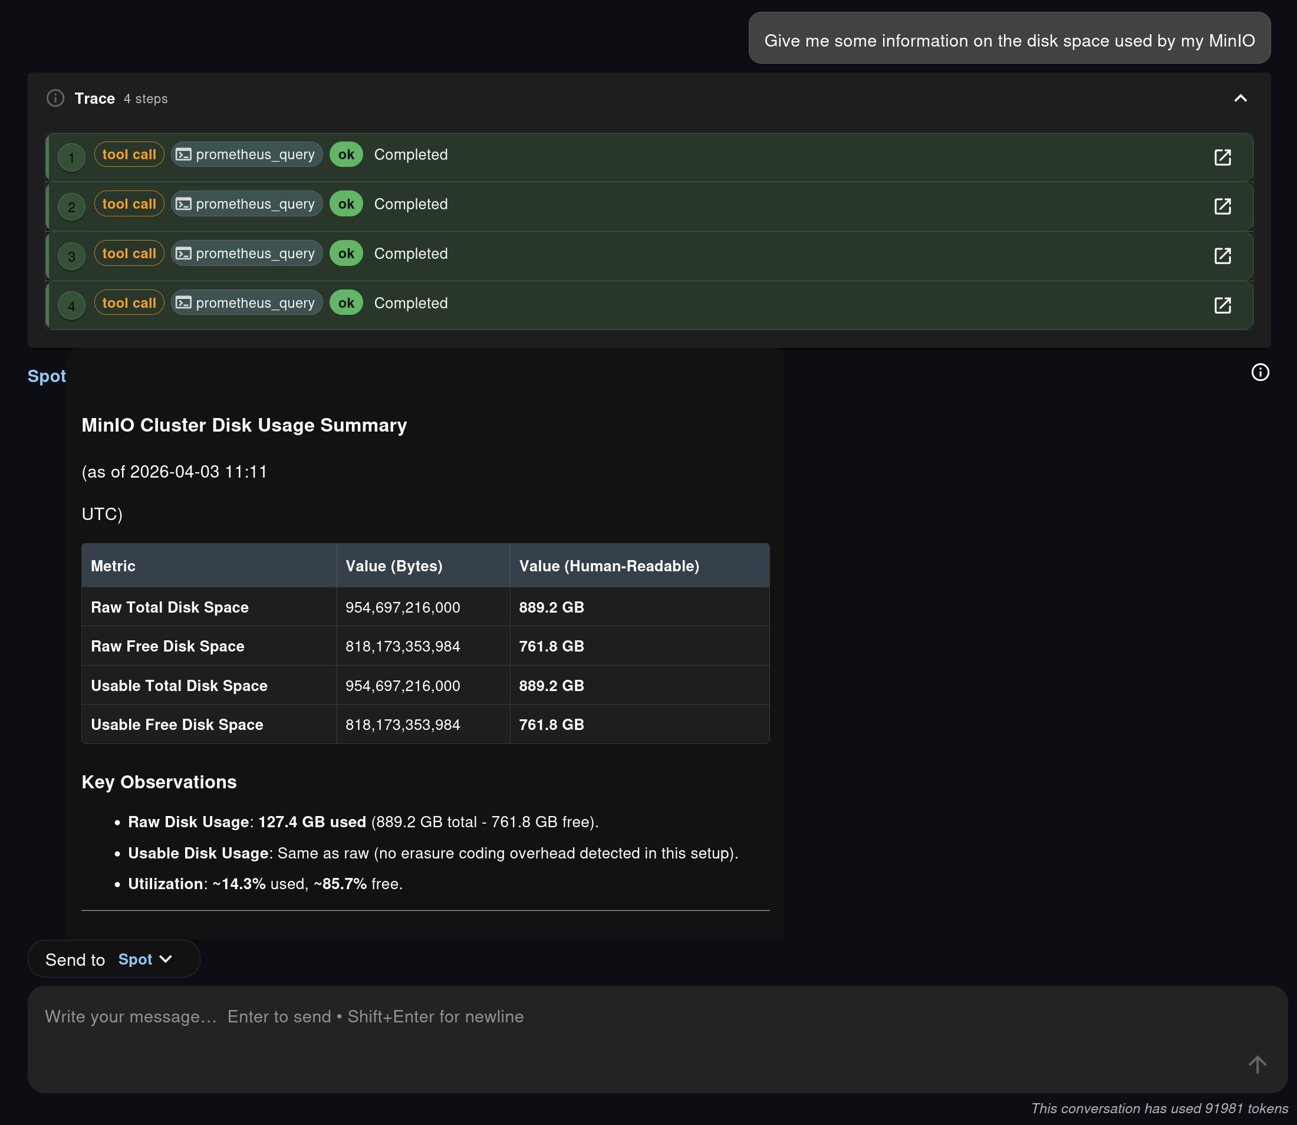Open details for trace step 2
This screenshot has width=1297, height=1125.
point(1222,206)
